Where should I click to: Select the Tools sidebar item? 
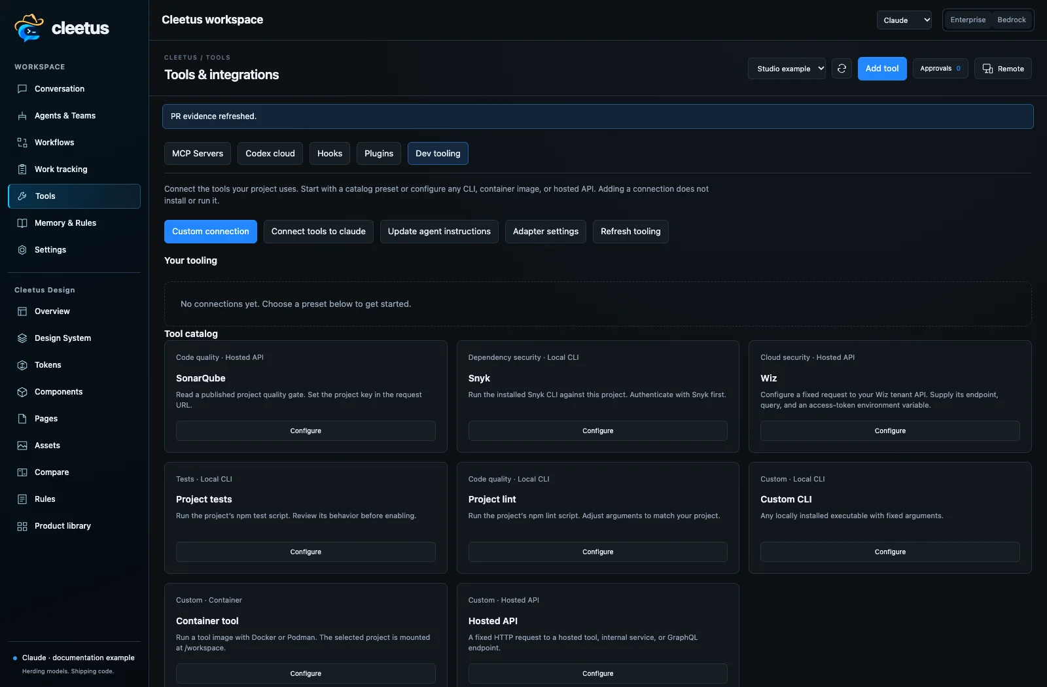click(x=74, y=196)
